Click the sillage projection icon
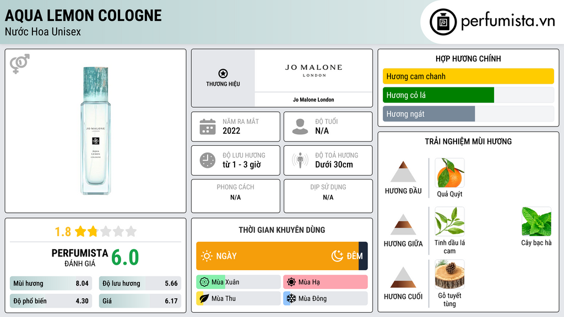 pos(300,160)
